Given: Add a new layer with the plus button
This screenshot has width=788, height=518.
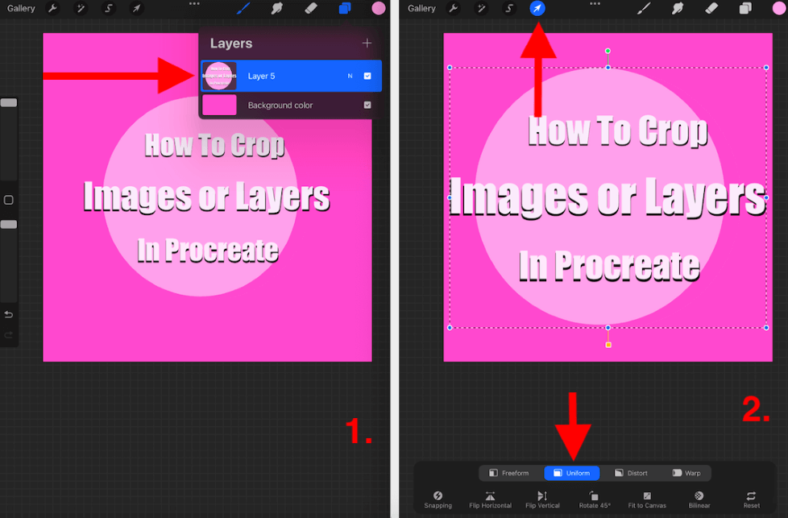Looking at the screenshot, I should (x=367, y=44).
